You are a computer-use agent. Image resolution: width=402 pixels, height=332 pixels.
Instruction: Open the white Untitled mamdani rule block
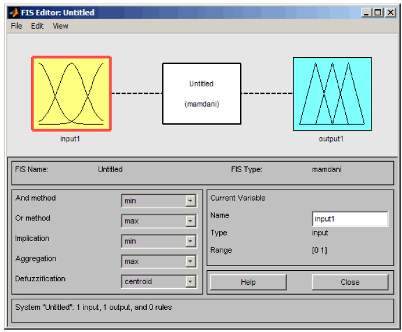point(202,94)
